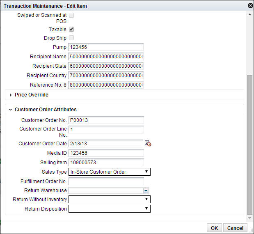Select the dialog title Transaction Maintenance - Edit Item
This screenshot has width=254, height=234.
click(x=46, y=6)
